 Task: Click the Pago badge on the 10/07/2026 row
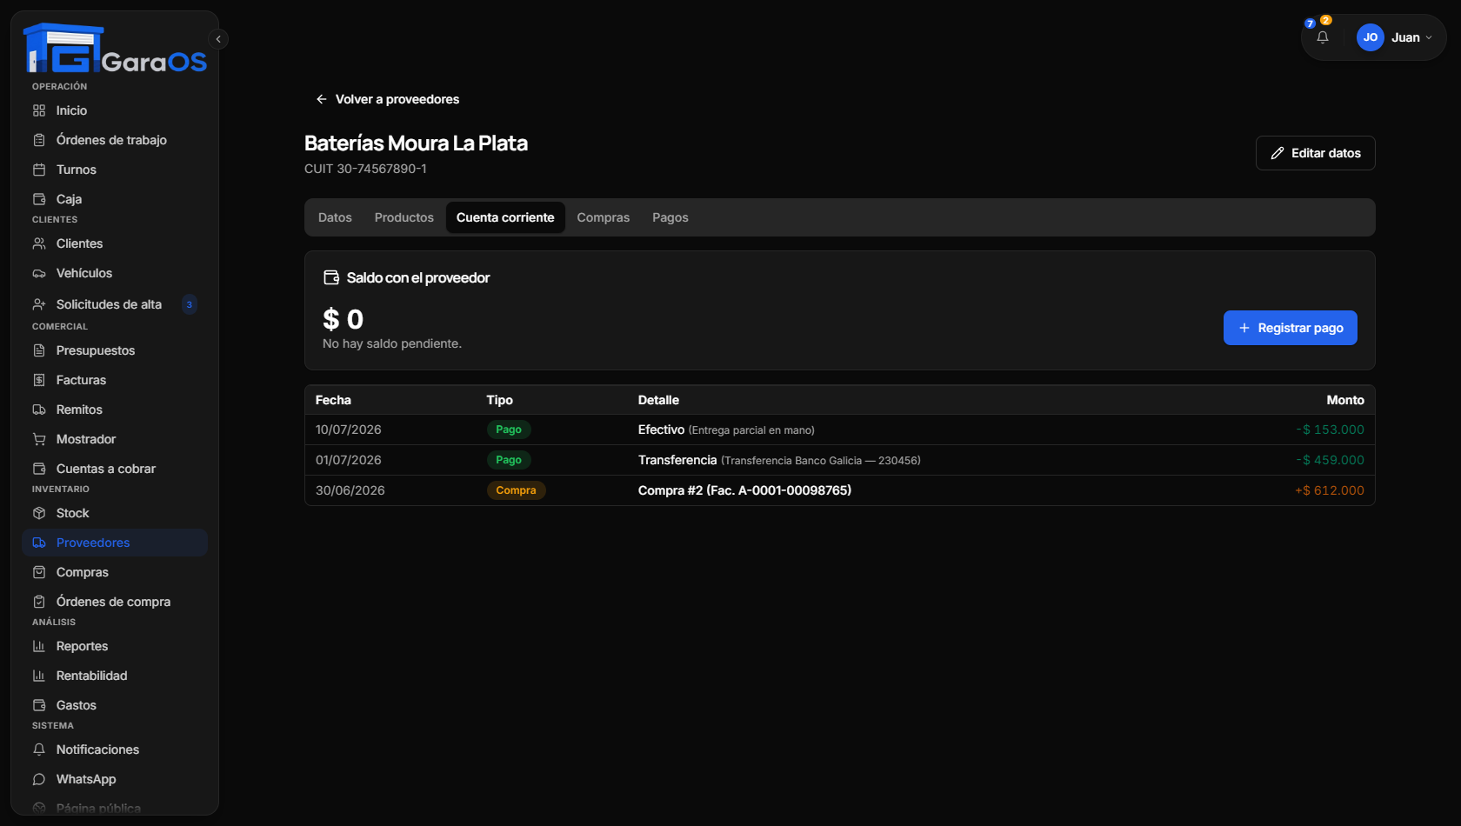(509, 430)
